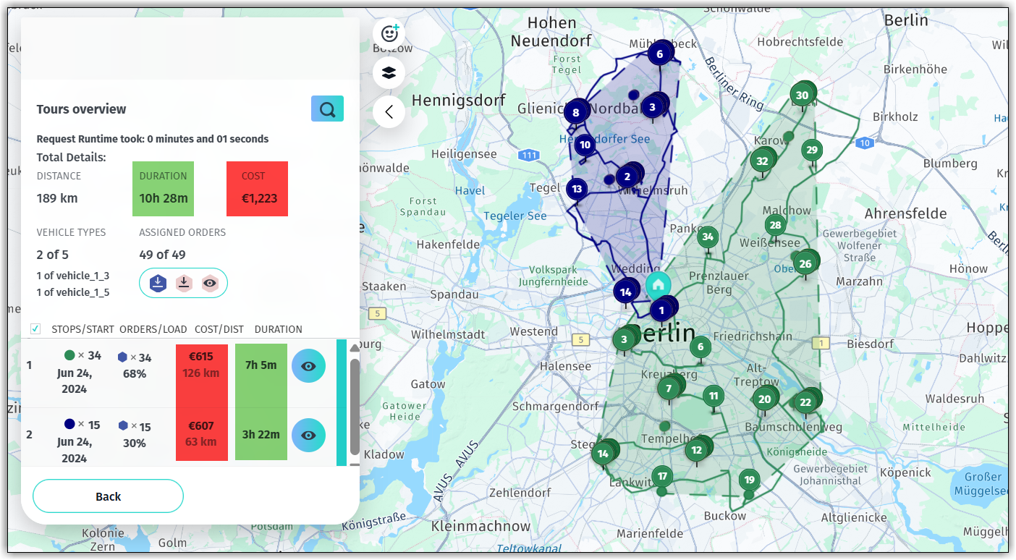Click tour 2 red cost cell €607
The width and height of the screenshot is (1016, 560).
pos(202,434)
